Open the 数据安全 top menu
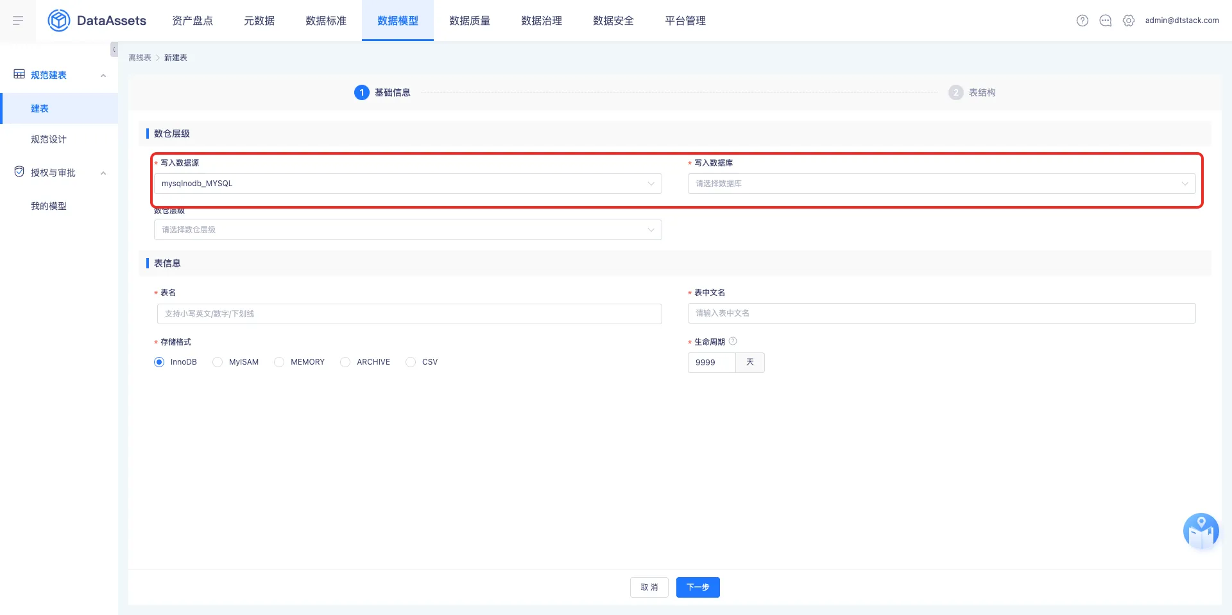This screenshot has width=1232, height=615. 613,21
